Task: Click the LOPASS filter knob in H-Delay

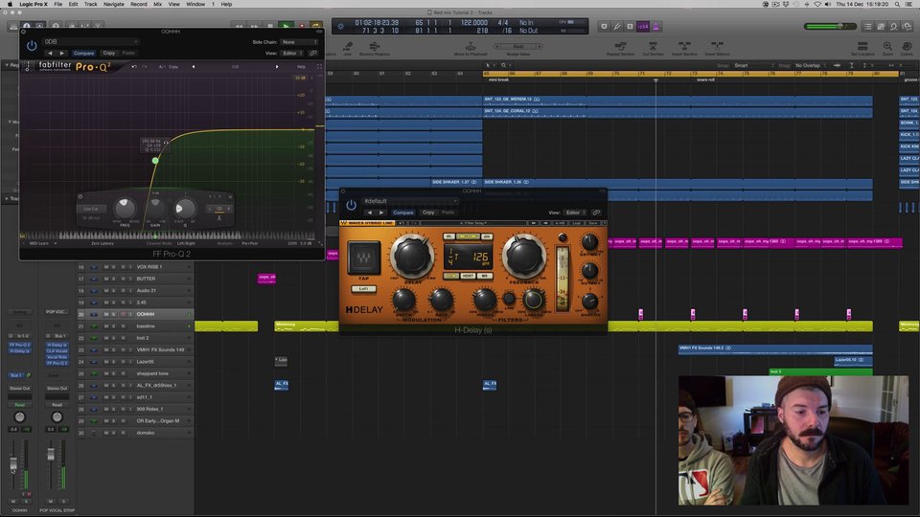Action: click(533, 300)
